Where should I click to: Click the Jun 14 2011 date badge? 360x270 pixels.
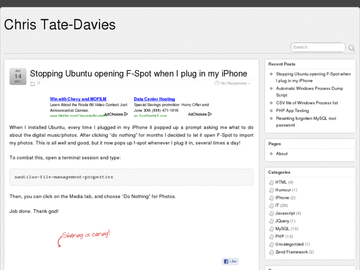[x=18, y=76]
